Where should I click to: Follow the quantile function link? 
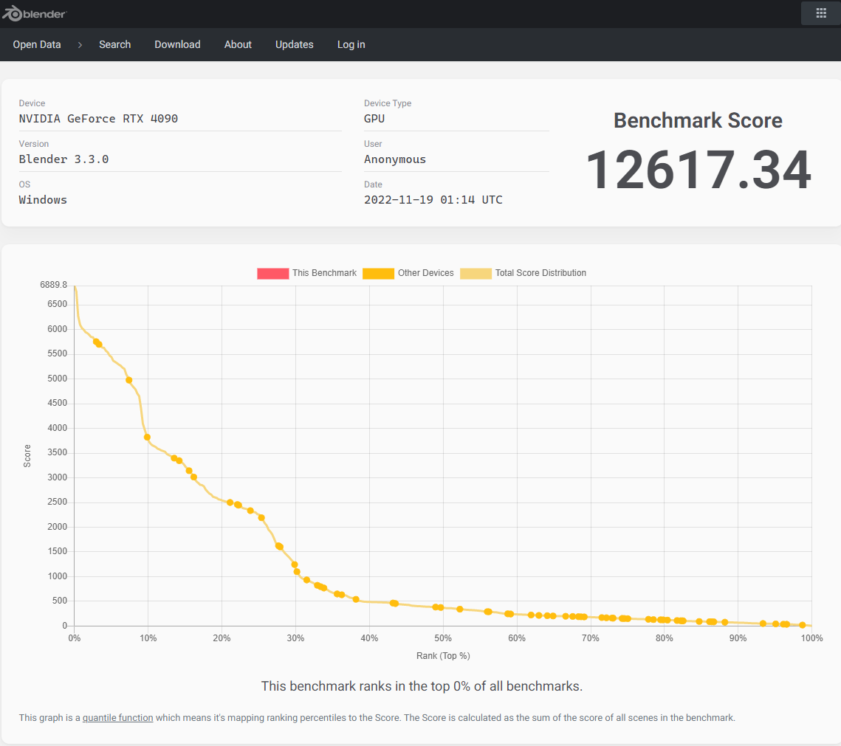pyautogui.click(x=118, y=718)
